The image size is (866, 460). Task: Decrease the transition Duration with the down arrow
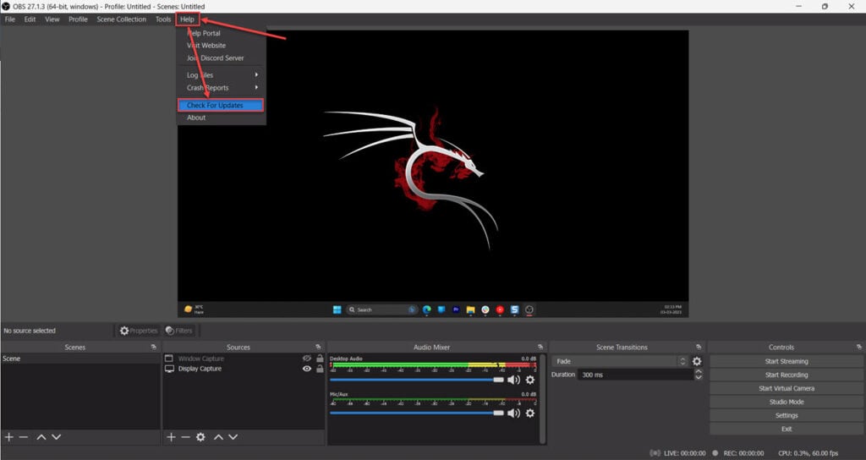pos(698,377)
